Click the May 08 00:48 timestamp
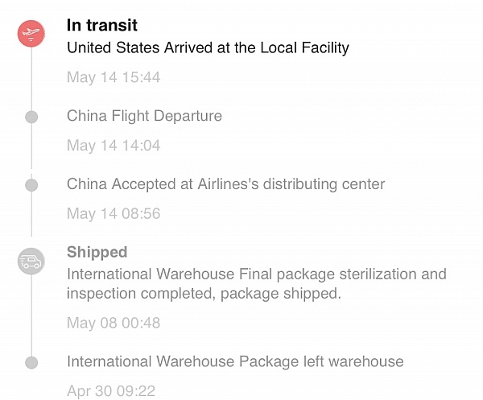Image resolution: width=483 pixels, height=400 pixels. [x=114, y=323]
